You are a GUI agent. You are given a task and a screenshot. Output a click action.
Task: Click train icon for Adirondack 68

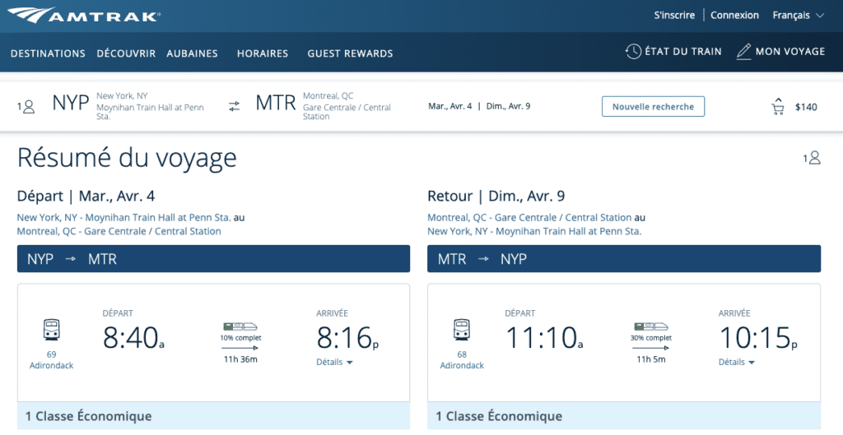point(461,330)
